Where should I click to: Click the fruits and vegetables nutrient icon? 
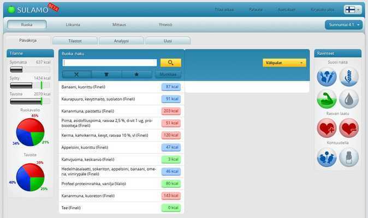click(327, 77)
